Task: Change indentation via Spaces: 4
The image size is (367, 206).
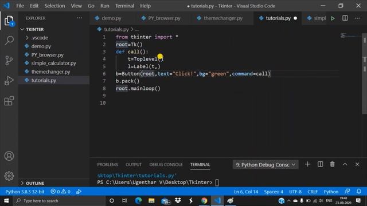Action: (x=274, y=192)
